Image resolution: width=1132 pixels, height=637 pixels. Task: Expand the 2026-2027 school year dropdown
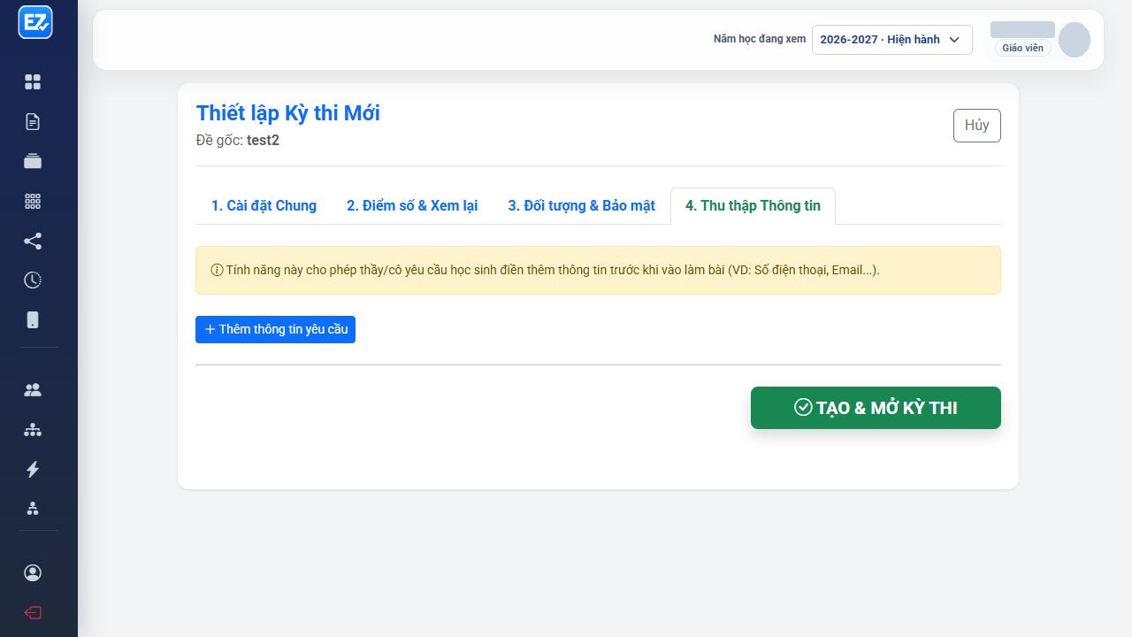[x=891, y=40]
